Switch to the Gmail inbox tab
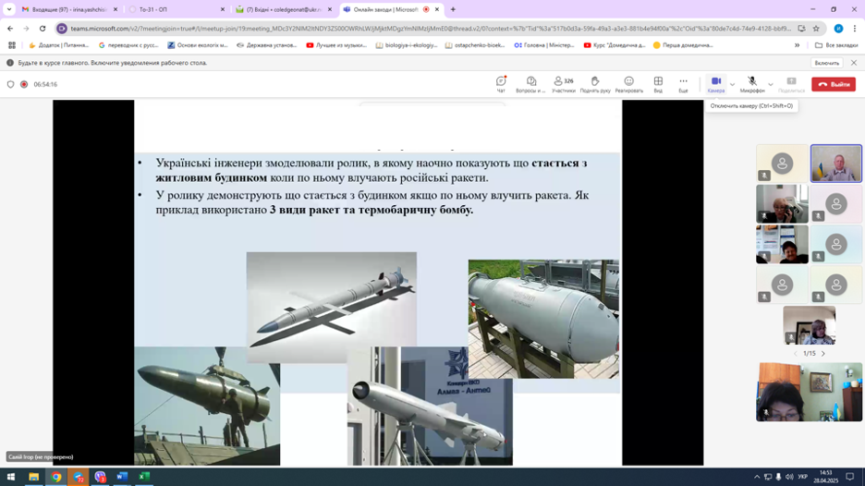865x486 pixels. pos(69,9)
